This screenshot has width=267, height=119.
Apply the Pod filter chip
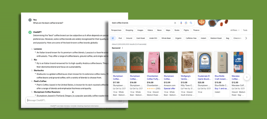[x=120, y=38]
